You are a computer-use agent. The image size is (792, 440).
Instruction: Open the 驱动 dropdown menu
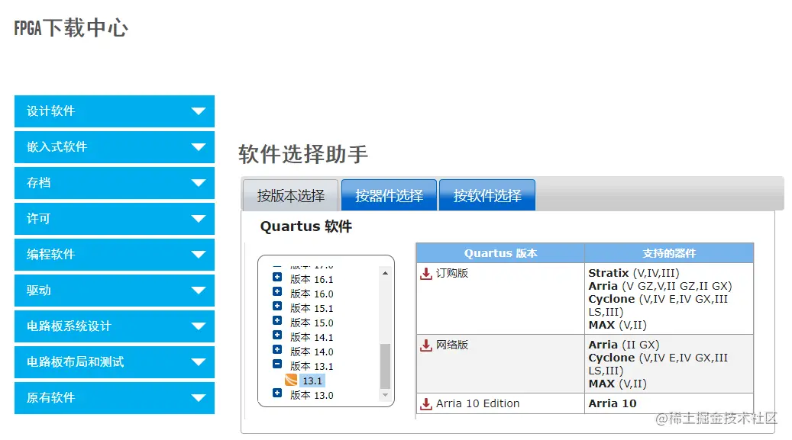(x=115, y=290)
